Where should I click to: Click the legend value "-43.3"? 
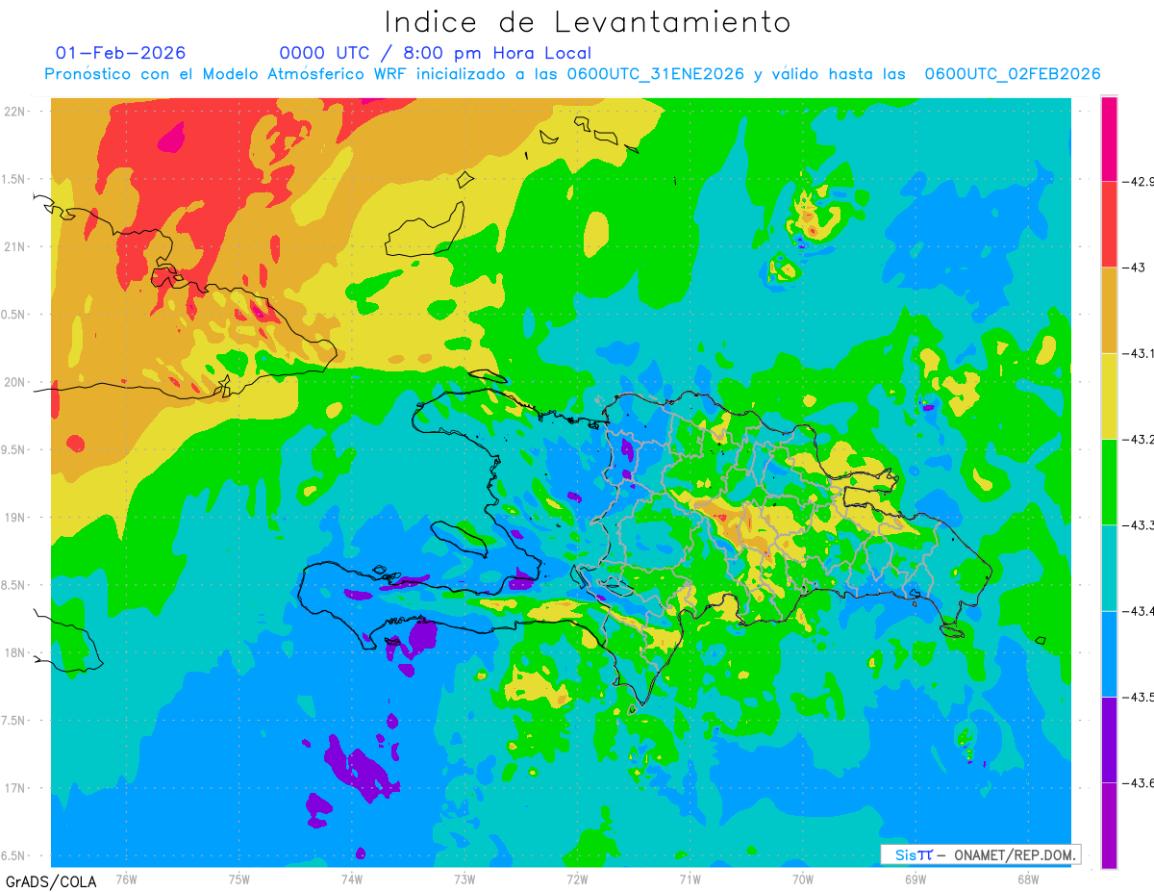1139,524
